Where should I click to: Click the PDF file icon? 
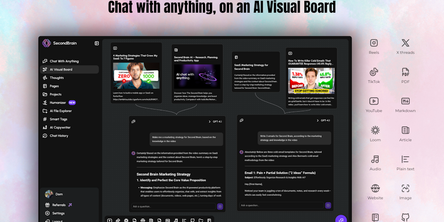[x=405, y=72]
